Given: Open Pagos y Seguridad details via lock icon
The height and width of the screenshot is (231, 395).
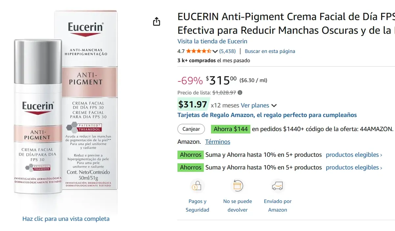Looking at the screenshot, I should 197,186.
